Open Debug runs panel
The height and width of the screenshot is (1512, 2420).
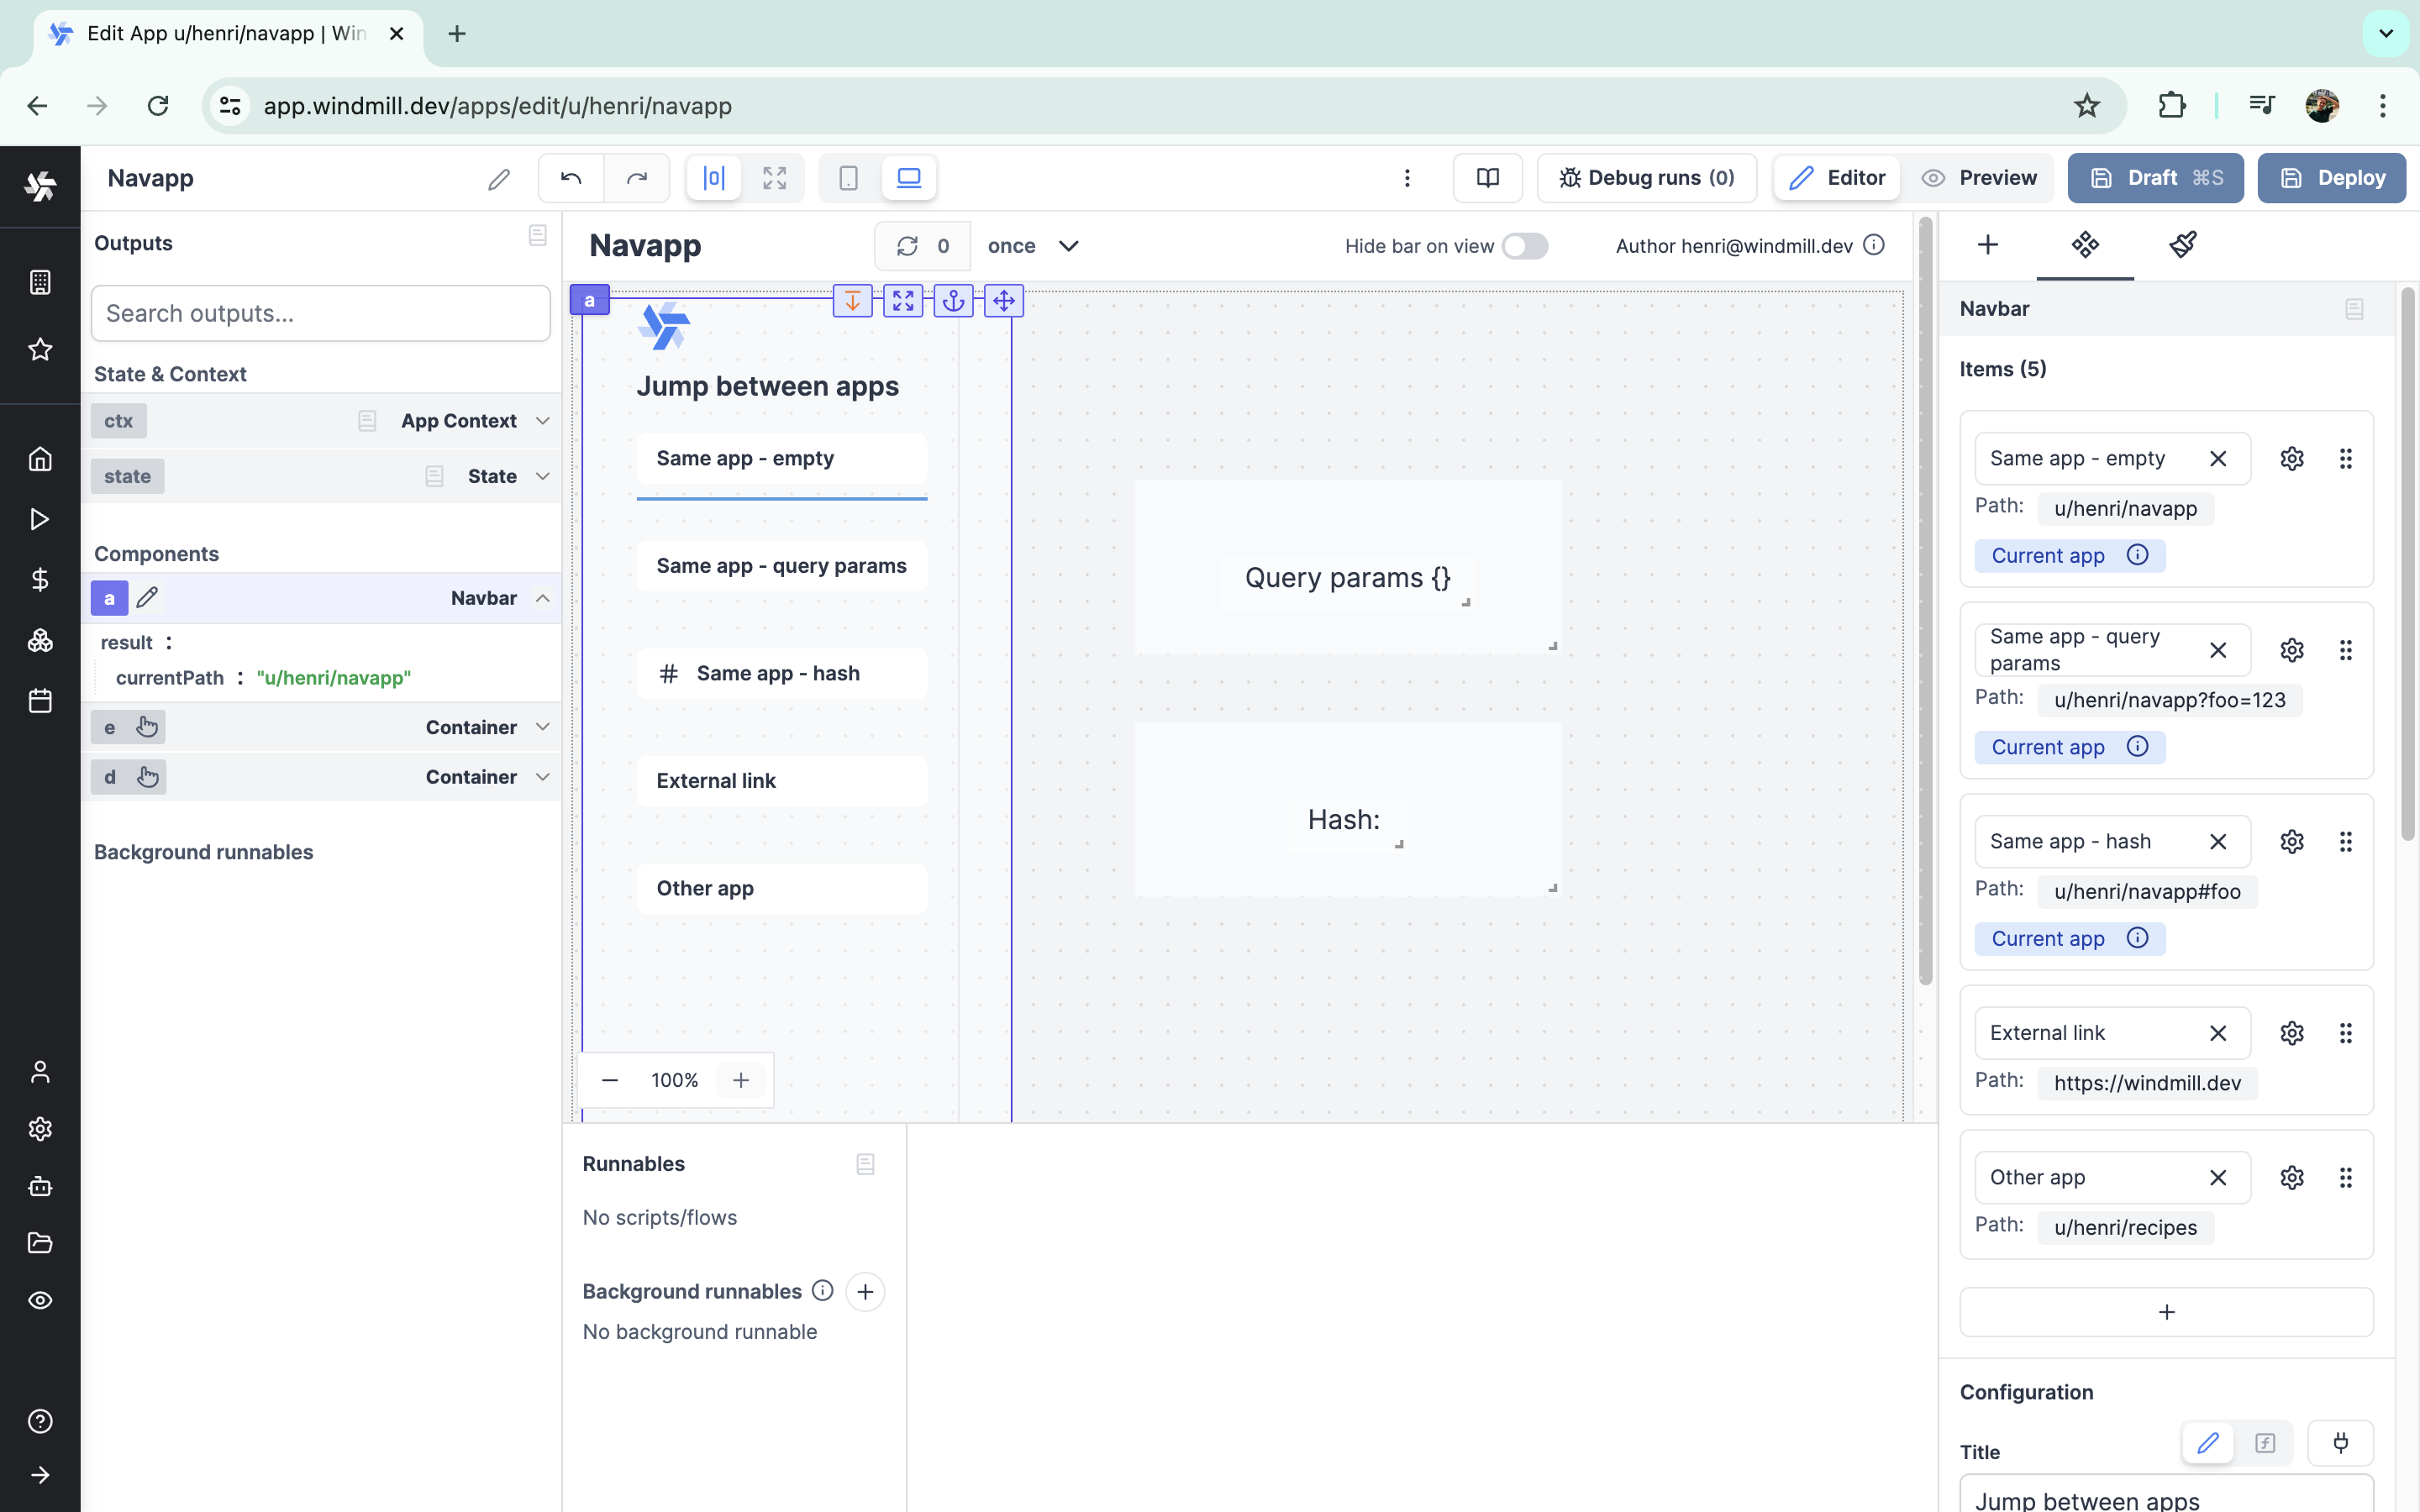click(x=1646, y=178)
